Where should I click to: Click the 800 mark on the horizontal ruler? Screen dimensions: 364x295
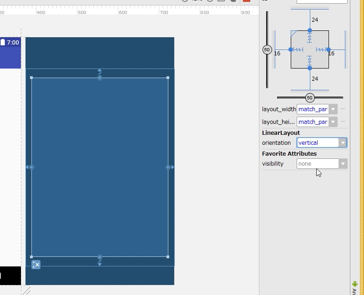[204, 13]
